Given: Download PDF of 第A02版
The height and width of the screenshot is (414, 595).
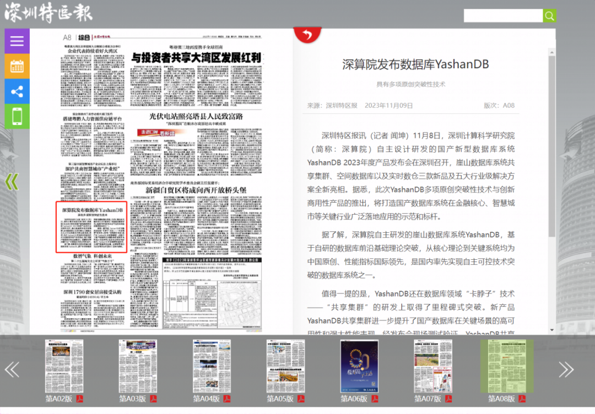Looking at the screenshot, I should (80, 399).
